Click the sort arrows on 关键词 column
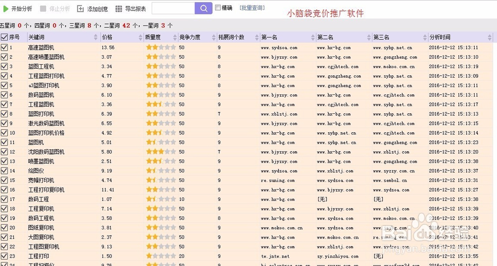The image size is (497, 266). [96, 37]
